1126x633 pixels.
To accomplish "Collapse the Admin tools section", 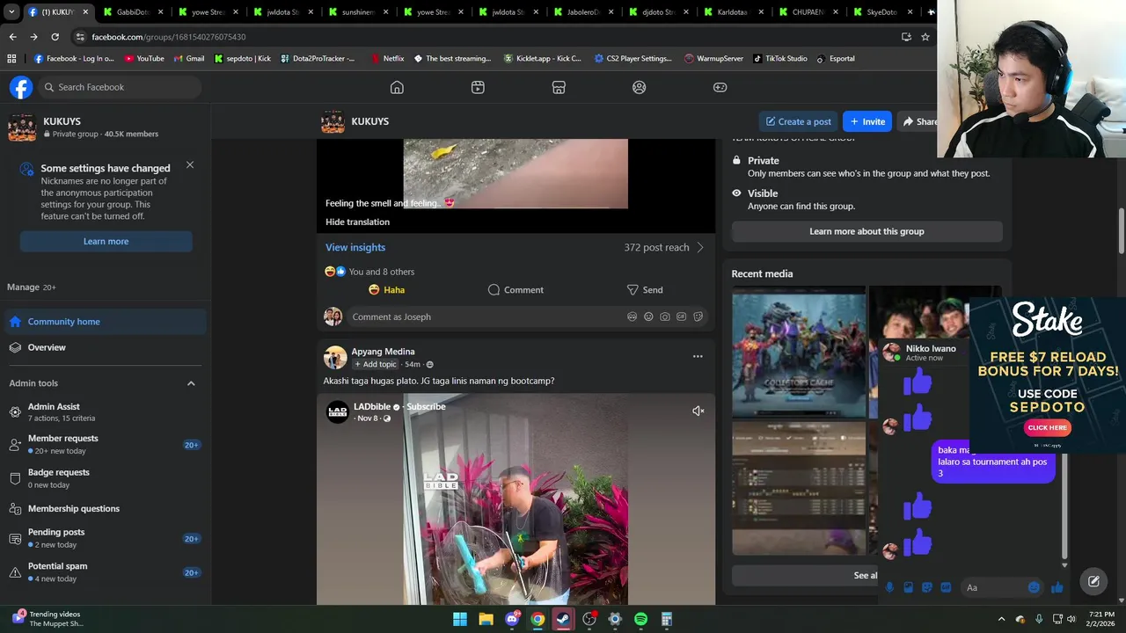I will pyautogui.click(x=191, y=383).
